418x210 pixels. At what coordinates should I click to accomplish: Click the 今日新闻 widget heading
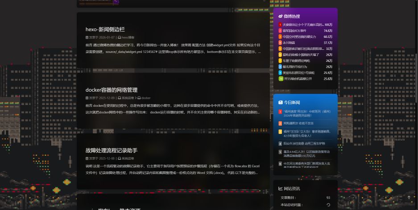click(292, 102)
